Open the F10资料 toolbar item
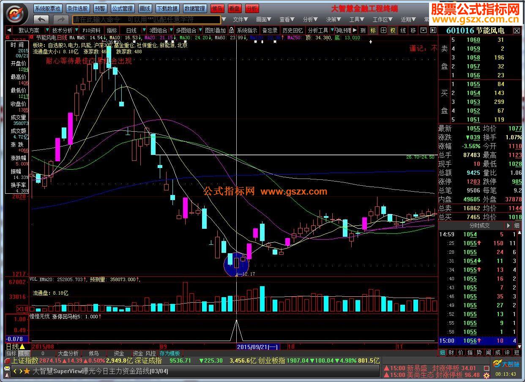 pos(91,30)
